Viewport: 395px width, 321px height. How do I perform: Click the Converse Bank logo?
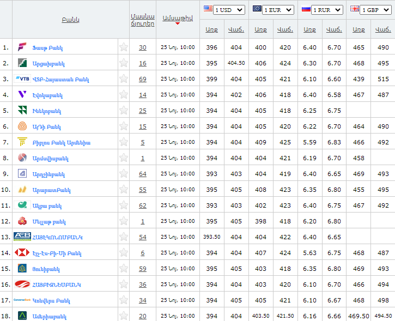[x=22, y=300]
